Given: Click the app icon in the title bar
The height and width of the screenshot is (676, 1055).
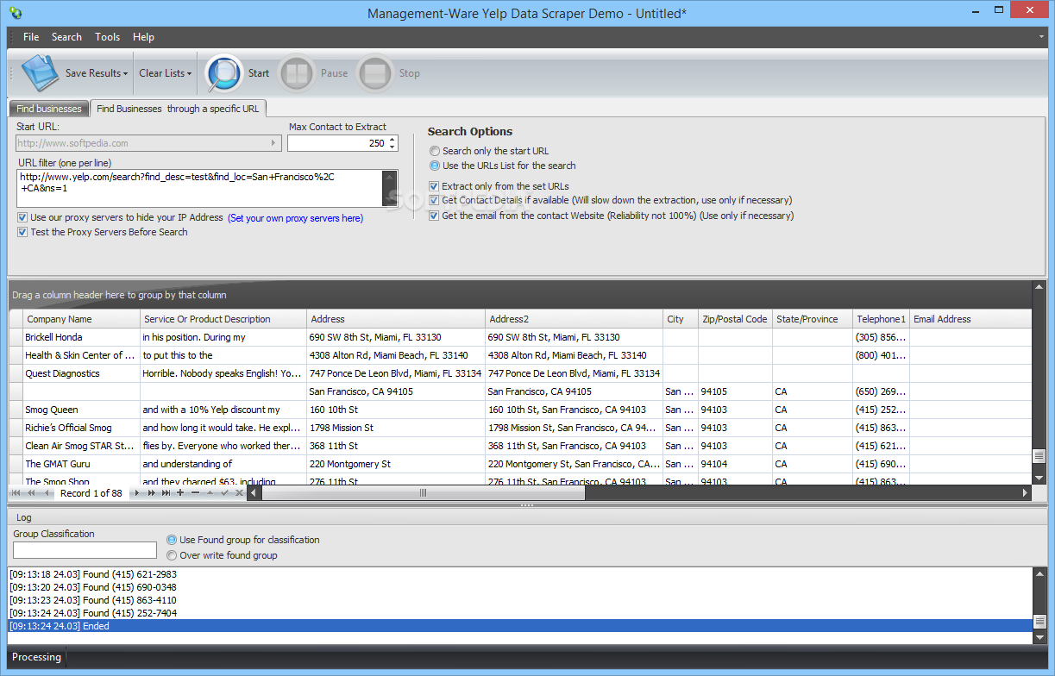Looking at the screenshot, I should coord(14,13).
